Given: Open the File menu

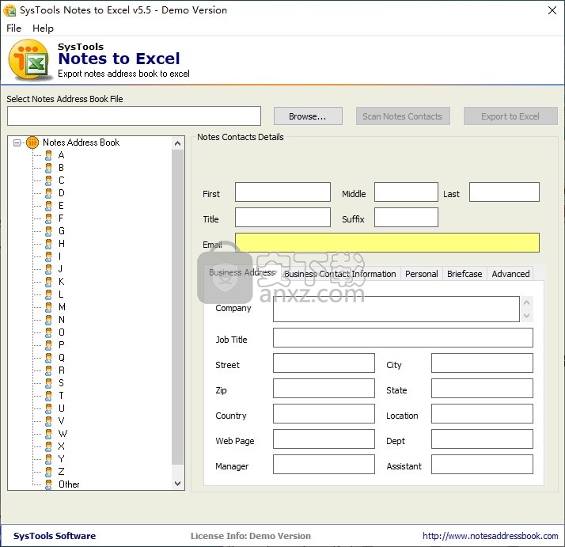Looking at the screenshot, I should pos(13,28).
